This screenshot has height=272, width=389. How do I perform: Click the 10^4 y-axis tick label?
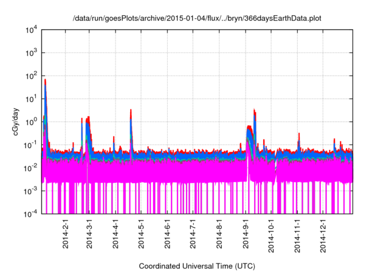30,30
